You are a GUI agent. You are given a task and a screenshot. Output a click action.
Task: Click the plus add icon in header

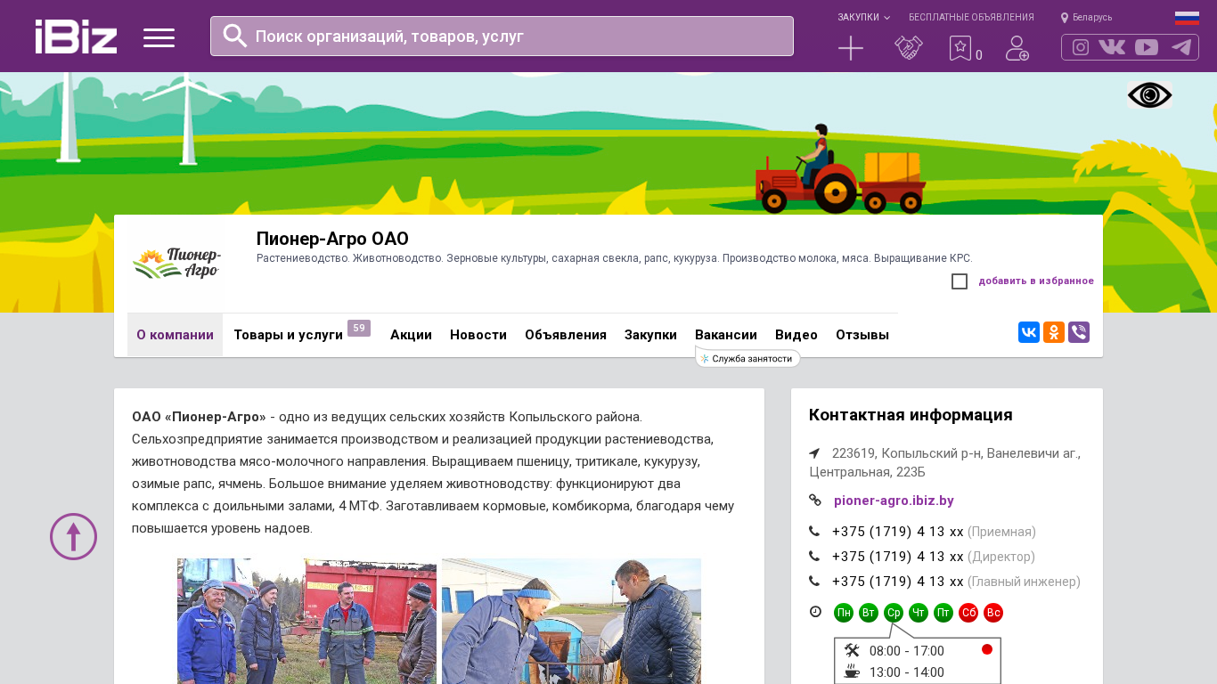pyautogui.click(x=851, y=48)
